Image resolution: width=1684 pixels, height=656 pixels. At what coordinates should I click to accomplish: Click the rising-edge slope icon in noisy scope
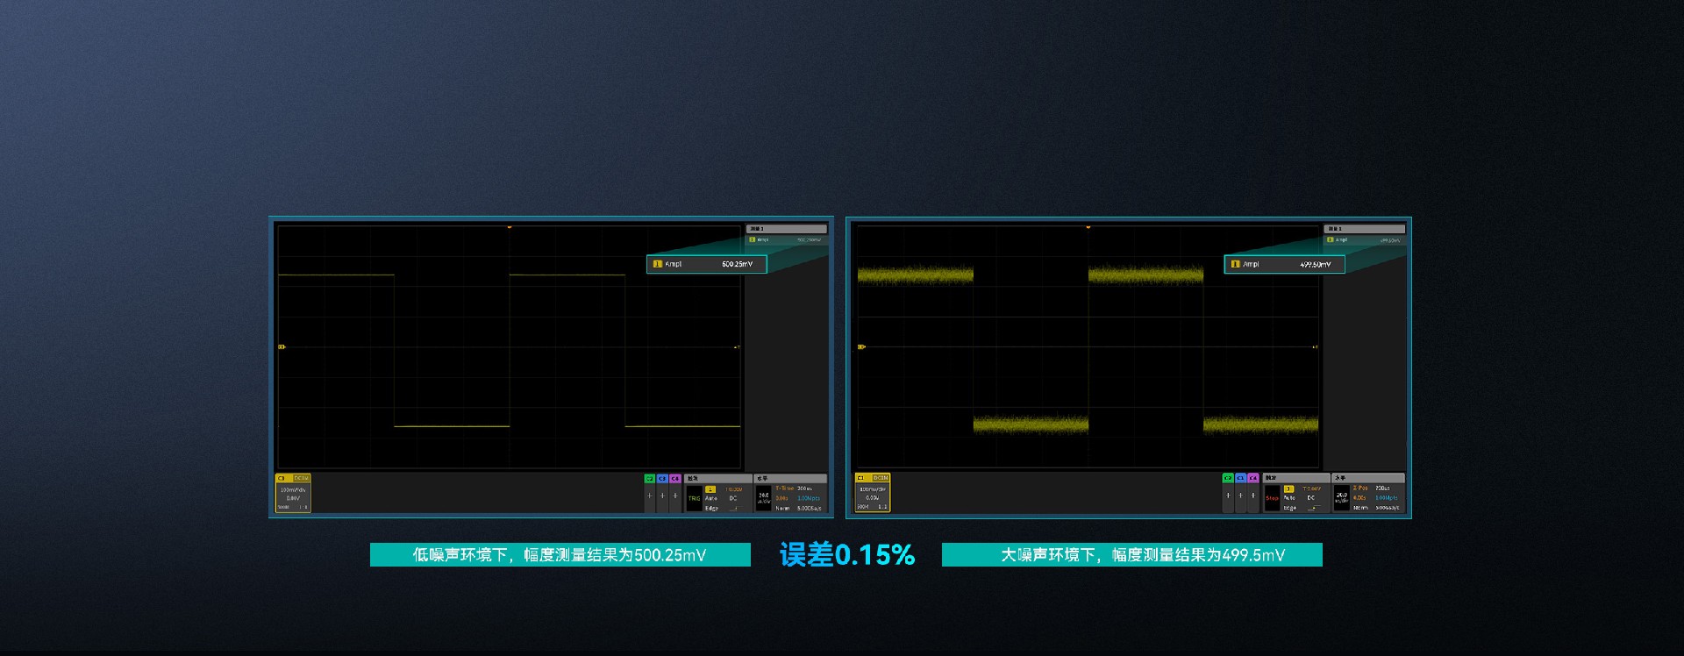click(1313, 508)
